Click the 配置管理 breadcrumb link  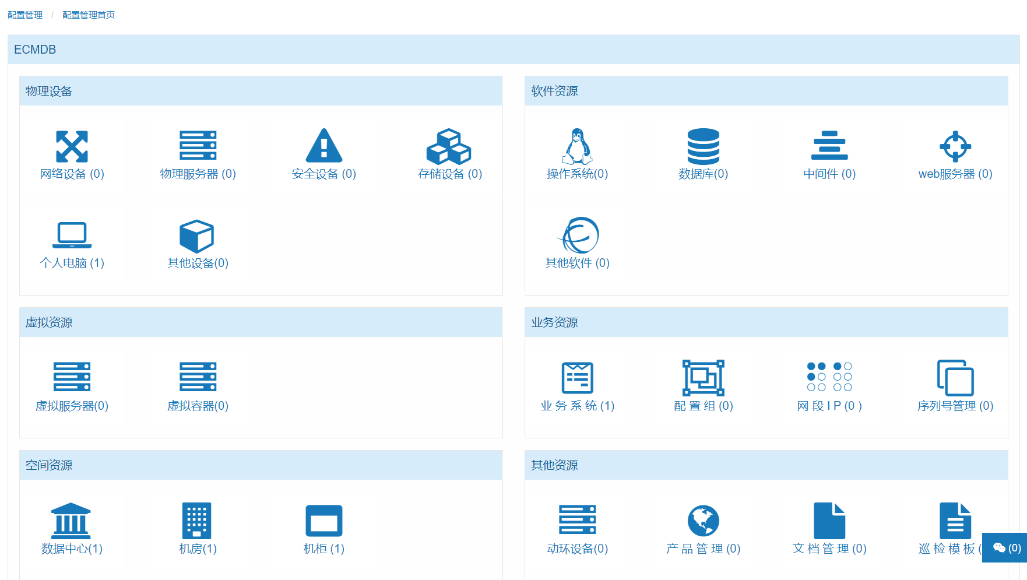25,15
